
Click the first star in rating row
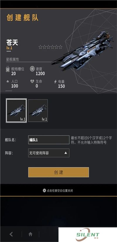[x=40, y=47]
